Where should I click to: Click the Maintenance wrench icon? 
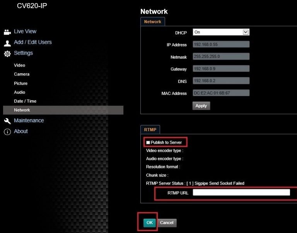(7, 121)
